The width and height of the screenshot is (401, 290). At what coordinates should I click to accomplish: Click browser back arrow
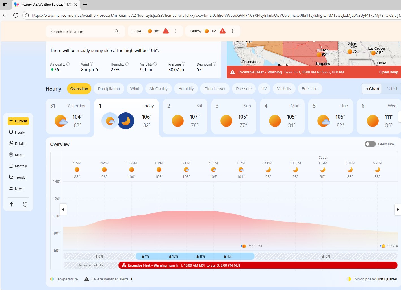5,15
